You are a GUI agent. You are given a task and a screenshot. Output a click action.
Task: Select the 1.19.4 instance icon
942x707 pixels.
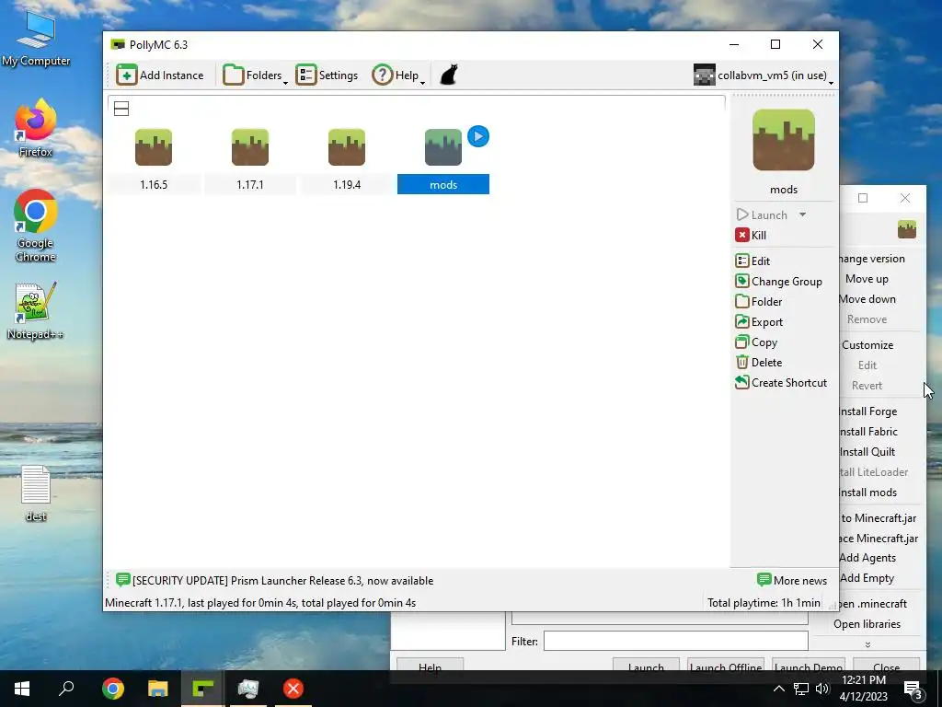(347, 147)
